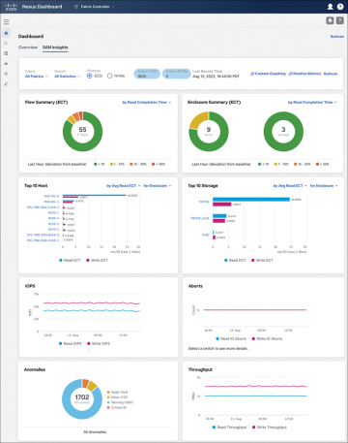
Task: Switch to the Overview tab
Action: click(28, 47)
